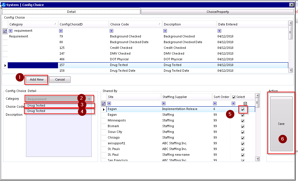The width and height of the screenshot is (298, 182).
Task: Open the filter operator icon under Choice Code column
Action: [111, 31]
